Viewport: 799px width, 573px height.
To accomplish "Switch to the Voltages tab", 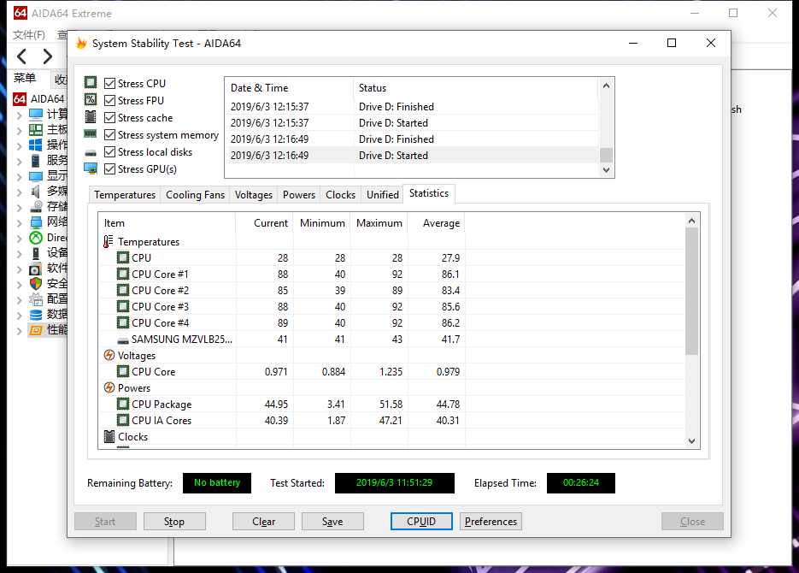I will pos(254,195).
